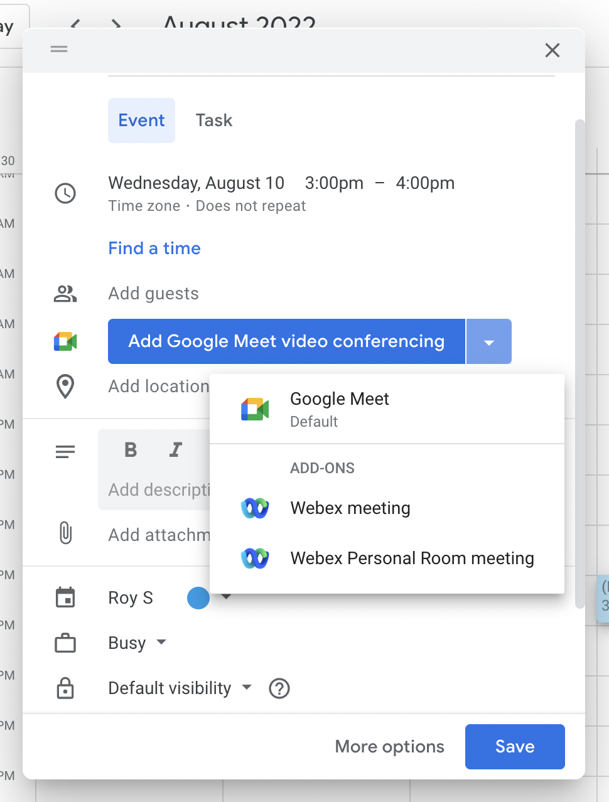
Task: Click the clock icon beside the date
Action: click(65, 193)
